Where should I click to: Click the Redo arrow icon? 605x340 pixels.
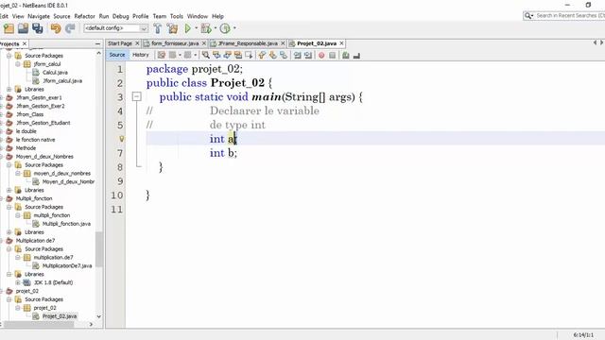pos(70,28)
